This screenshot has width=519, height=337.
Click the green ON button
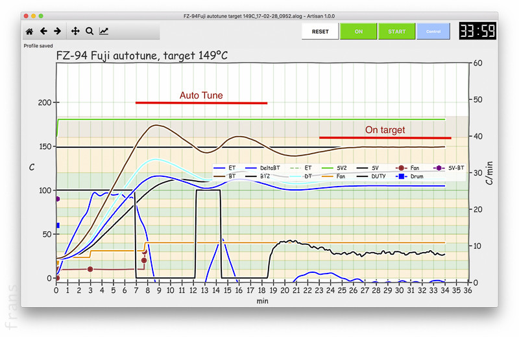tap(358, 31)
